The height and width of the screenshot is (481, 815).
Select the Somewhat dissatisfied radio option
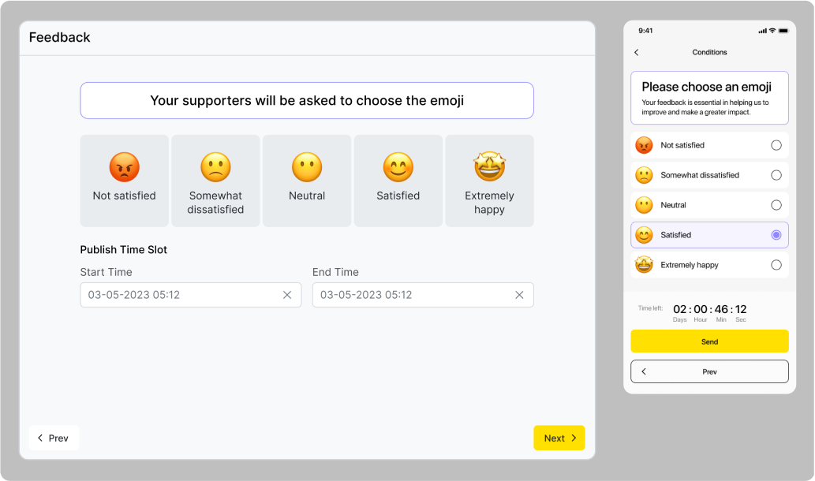tap(776, 175)
